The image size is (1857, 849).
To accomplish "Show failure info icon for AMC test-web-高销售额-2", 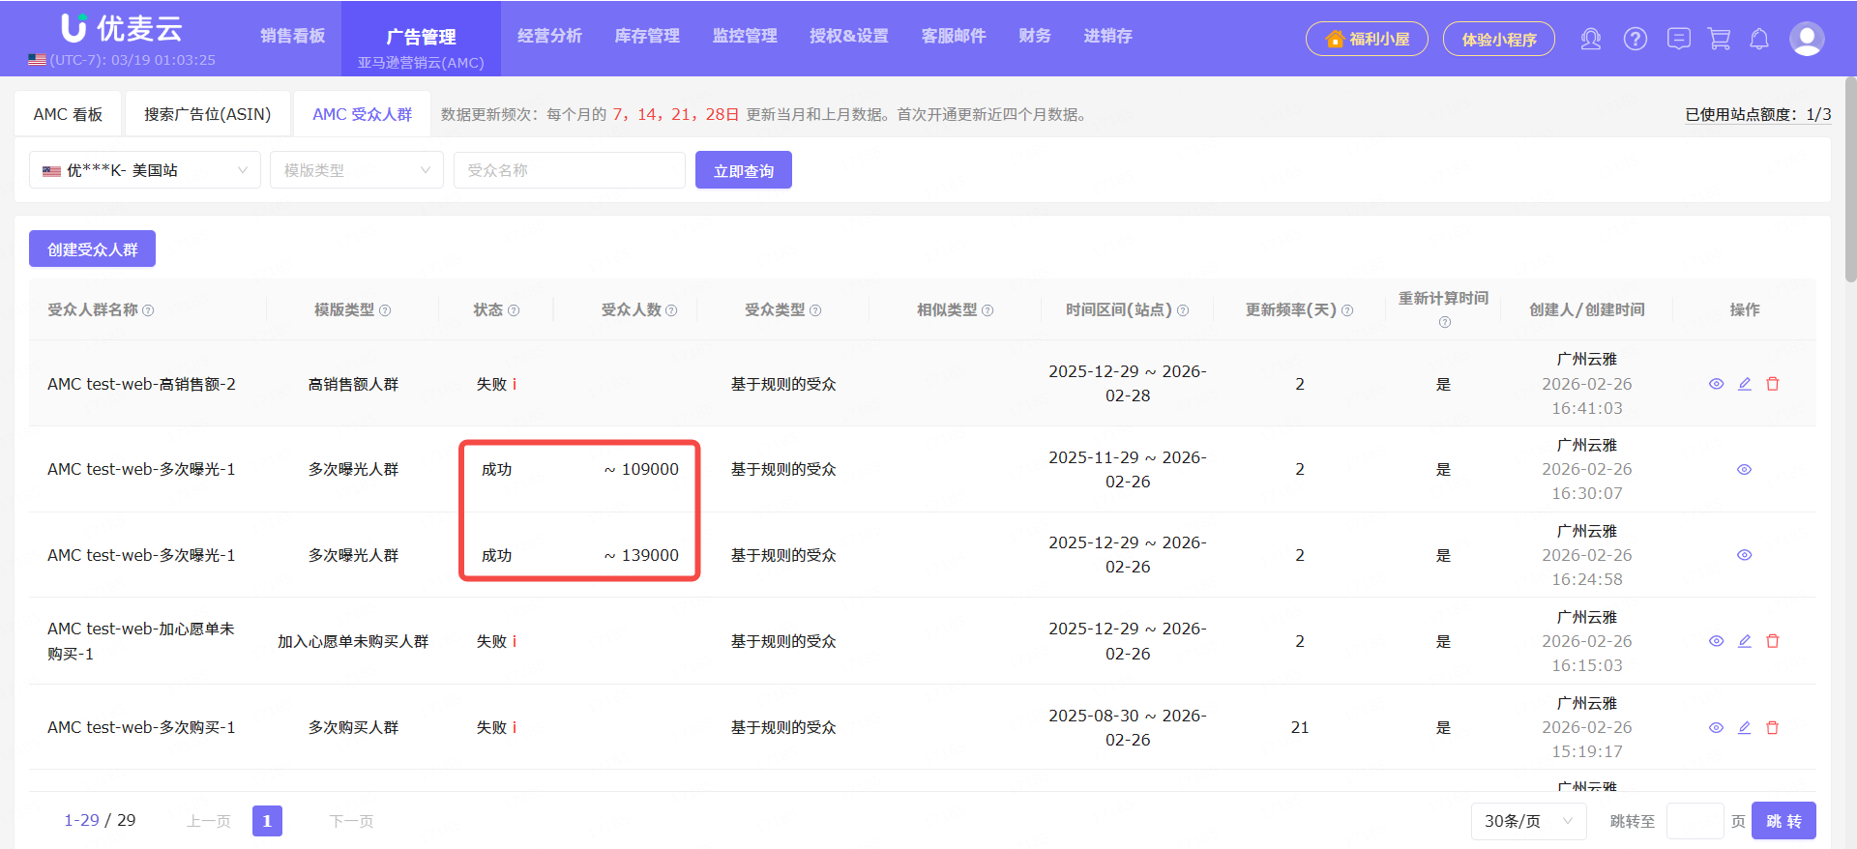I will (515, 384).
